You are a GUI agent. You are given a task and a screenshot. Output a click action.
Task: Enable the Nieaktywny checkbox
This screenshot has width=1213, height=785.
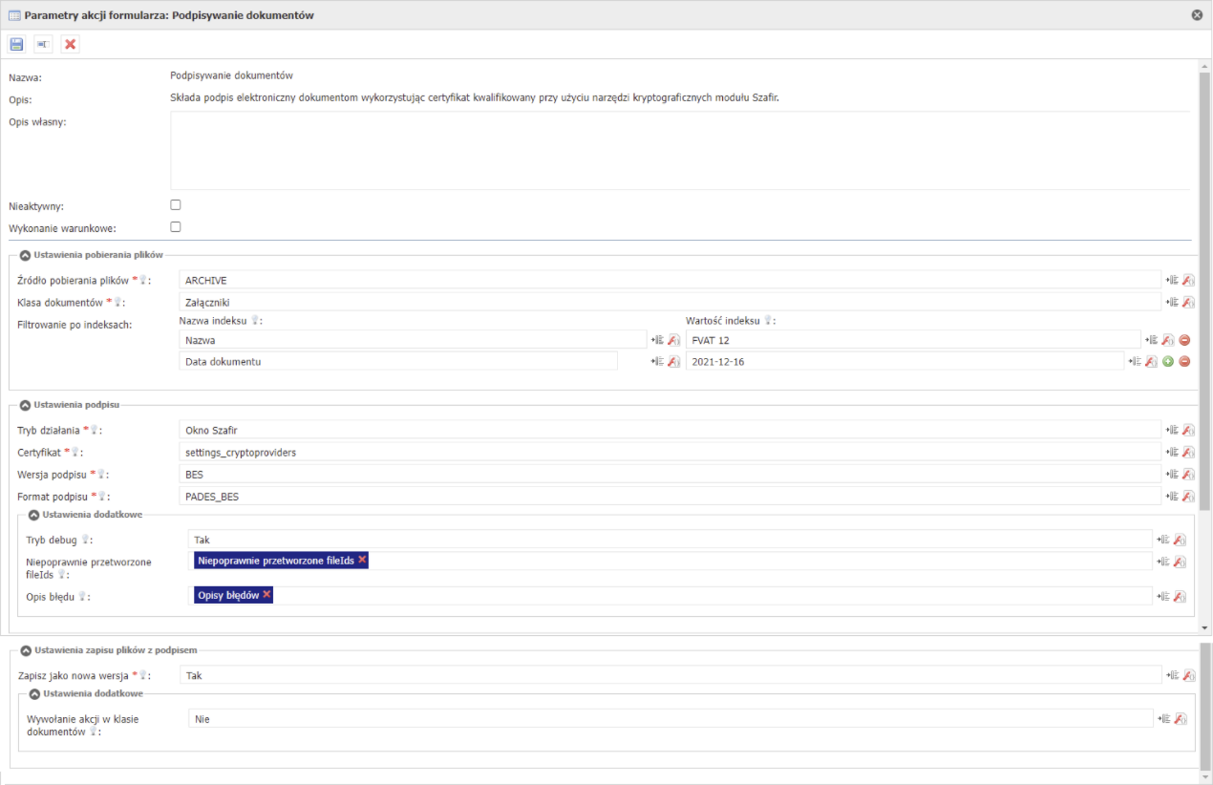pos(175,204)
